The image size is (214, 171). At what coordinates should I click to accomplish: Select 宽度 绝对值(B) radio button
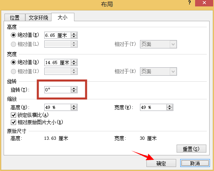point(13,62)
